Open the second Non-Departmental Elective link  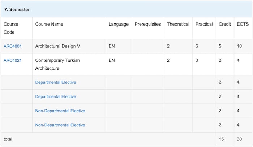tap(60, 125)
